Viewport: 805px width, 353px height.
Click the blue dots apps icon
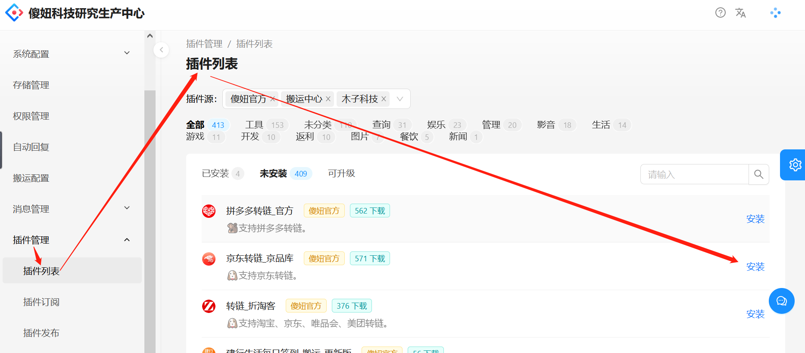coord(775,13)
